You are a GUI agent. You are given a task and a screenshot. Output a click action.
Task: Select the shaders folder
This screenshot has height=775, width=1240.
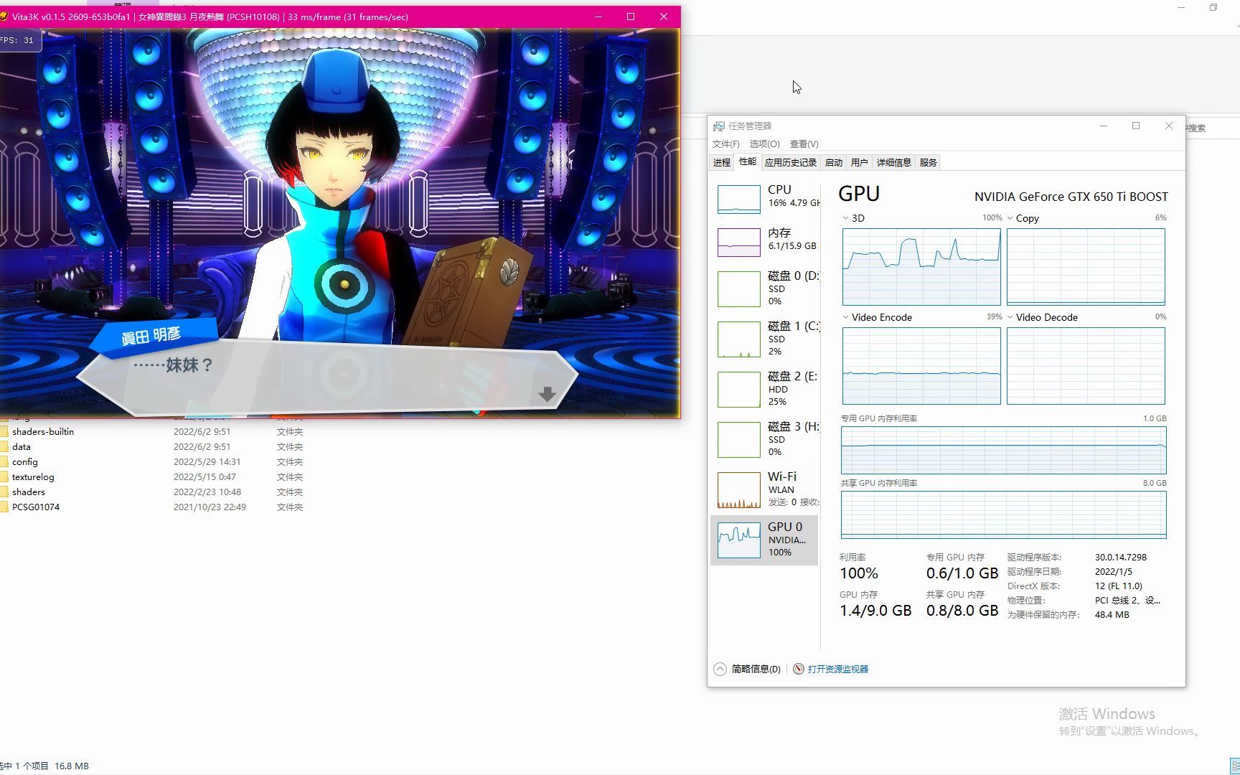pos(29,492)
